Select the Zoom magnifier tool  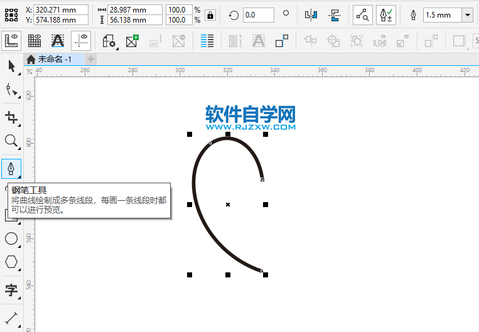pyautogui.click(x=11, y=141)
